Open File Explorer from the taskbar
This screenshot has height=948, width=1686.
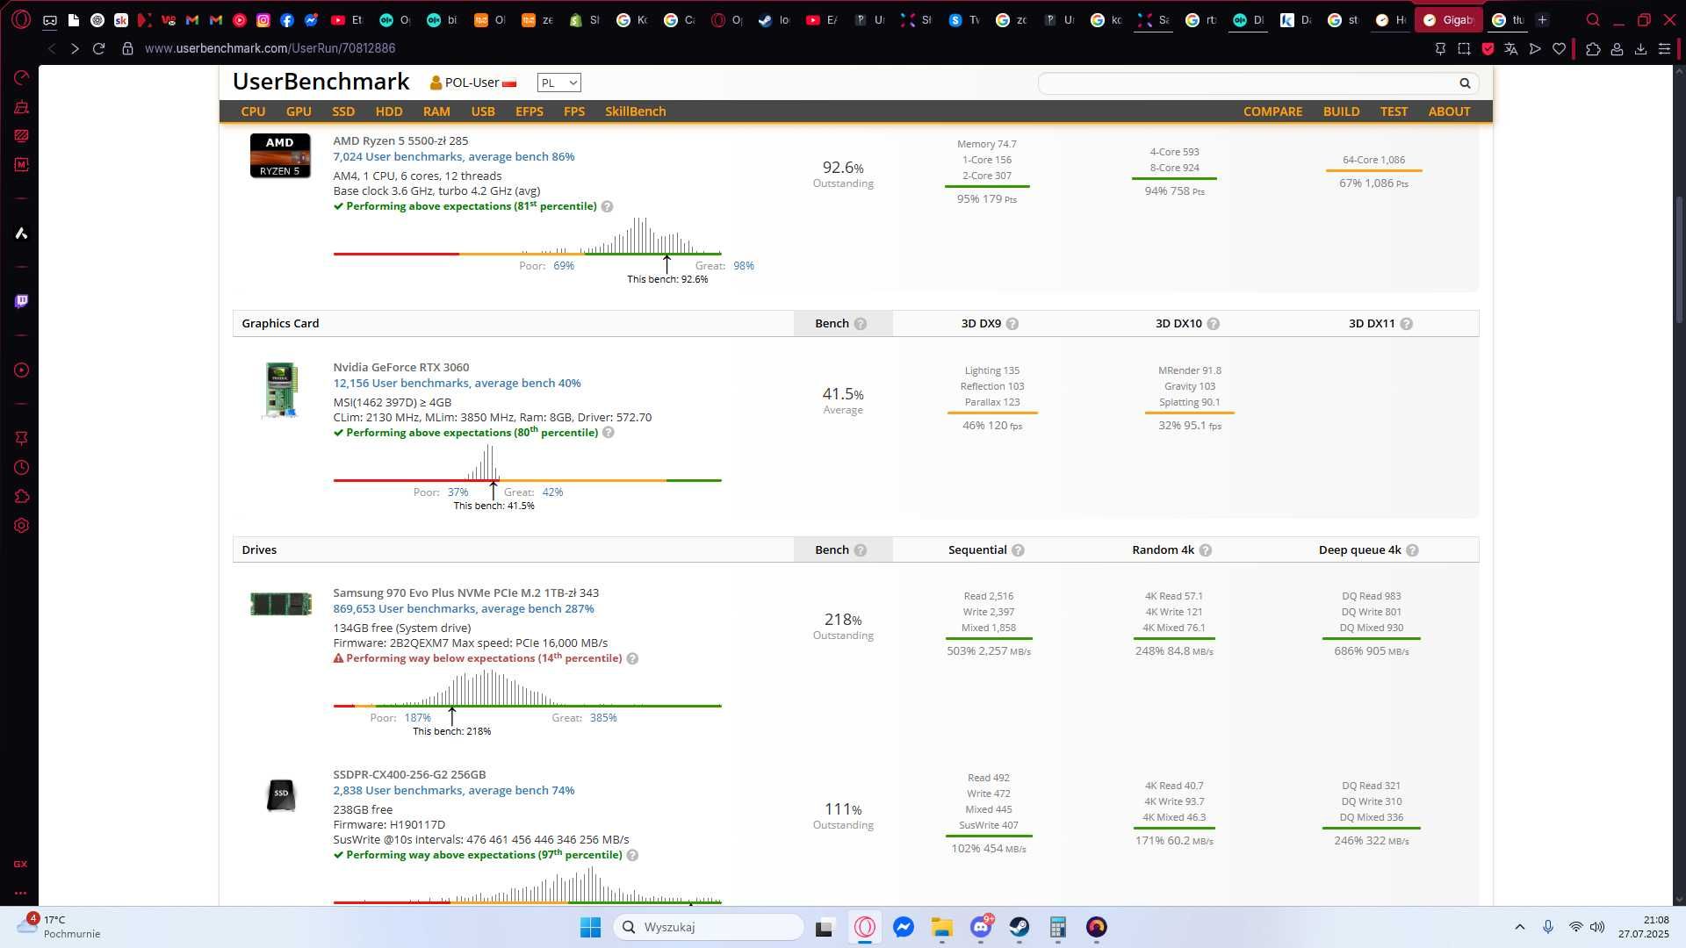(942, 927)
